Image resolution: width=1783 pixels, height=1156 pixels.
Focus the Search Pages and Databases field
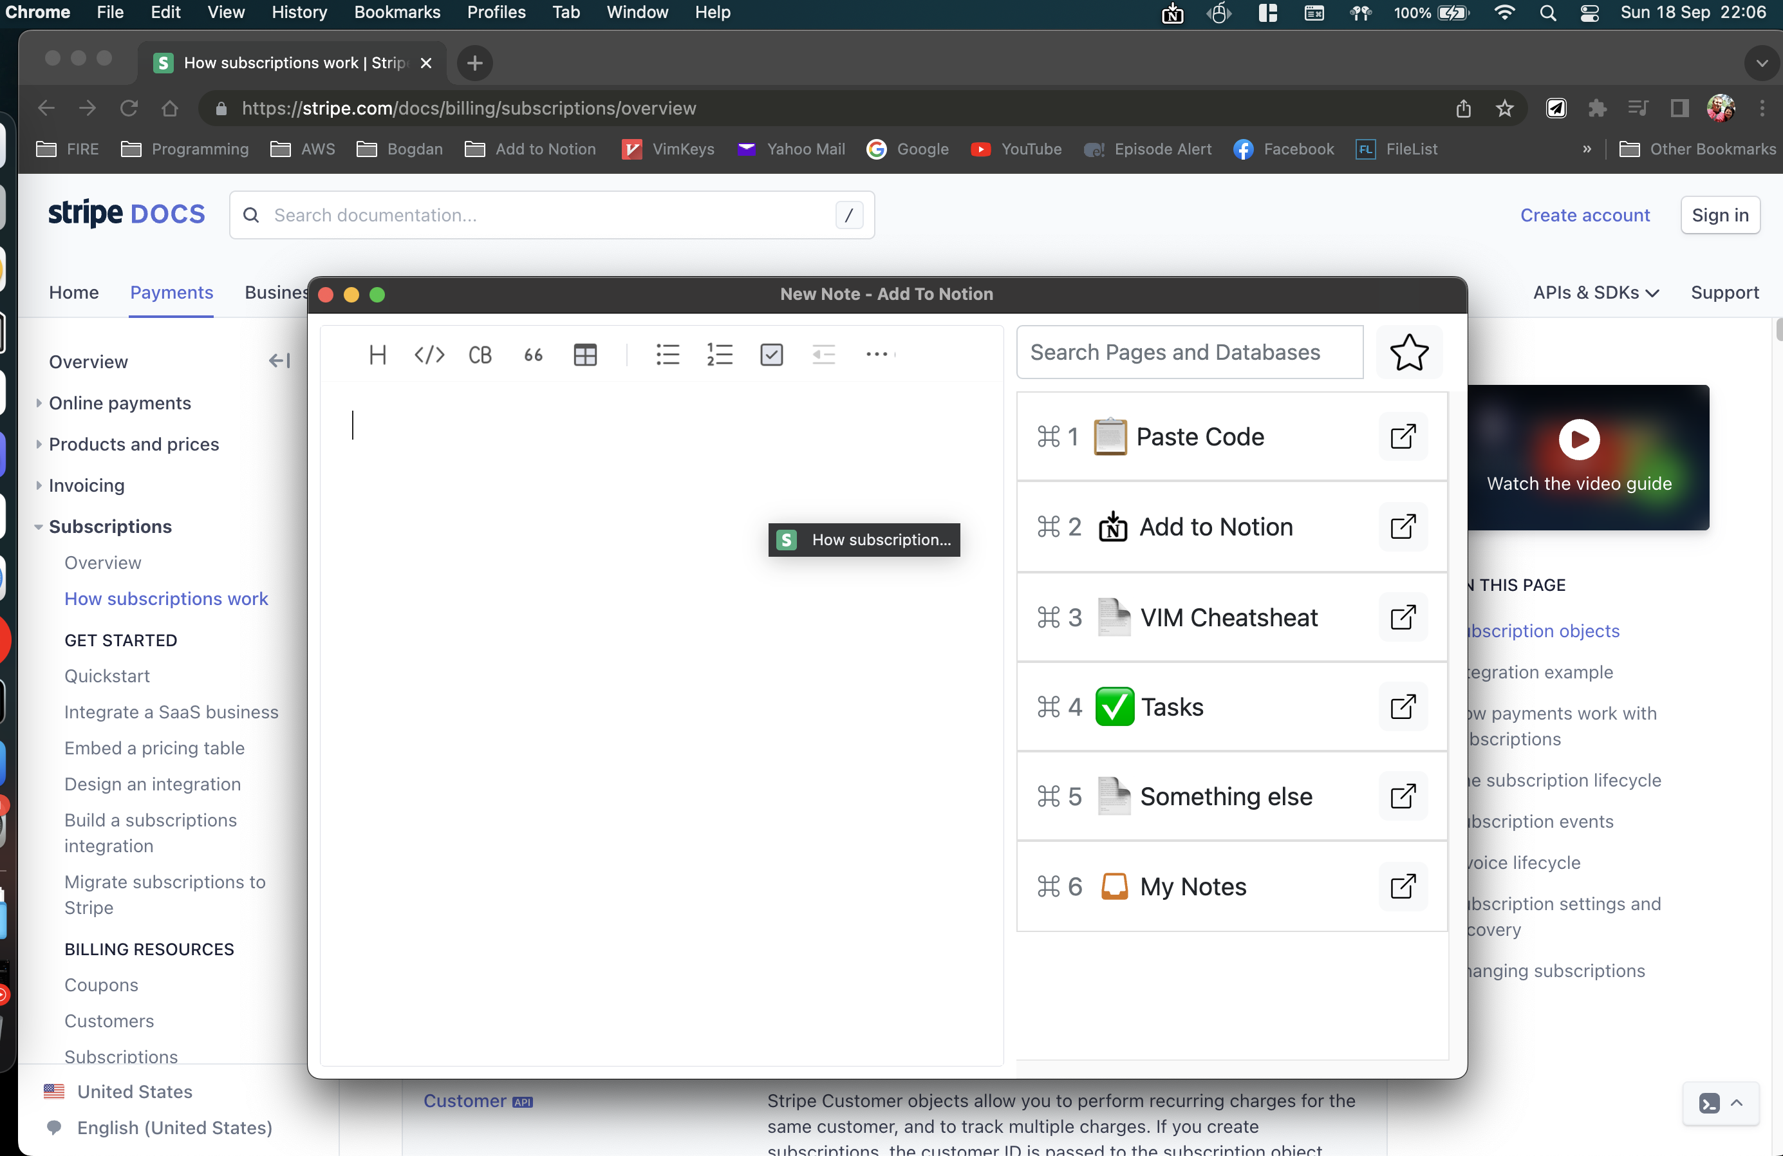[1190, 352]
